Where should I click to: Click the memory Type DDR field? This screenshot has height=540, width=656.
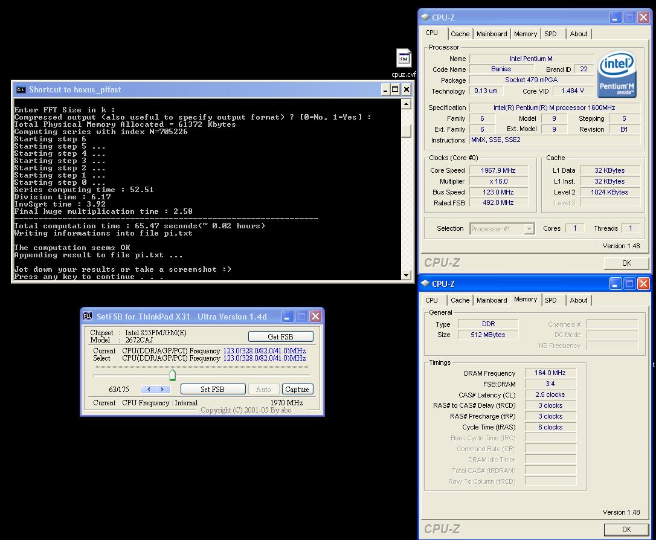point(488,324)
